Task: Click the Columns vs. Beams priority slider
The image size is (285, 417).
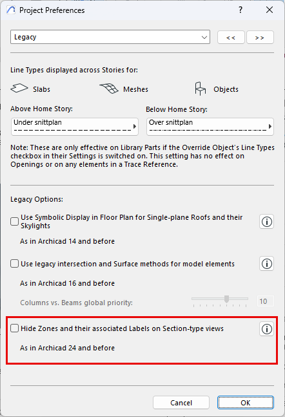Action: click(220, 301)
